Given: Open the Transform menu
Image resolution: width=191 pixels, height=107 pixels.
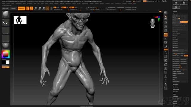Looking at the screenshot, I should (118, 3).
